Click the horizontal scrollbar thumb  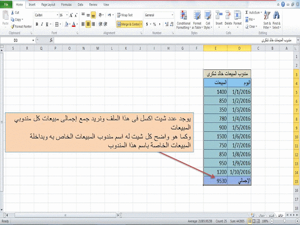(x=66, y=215)
